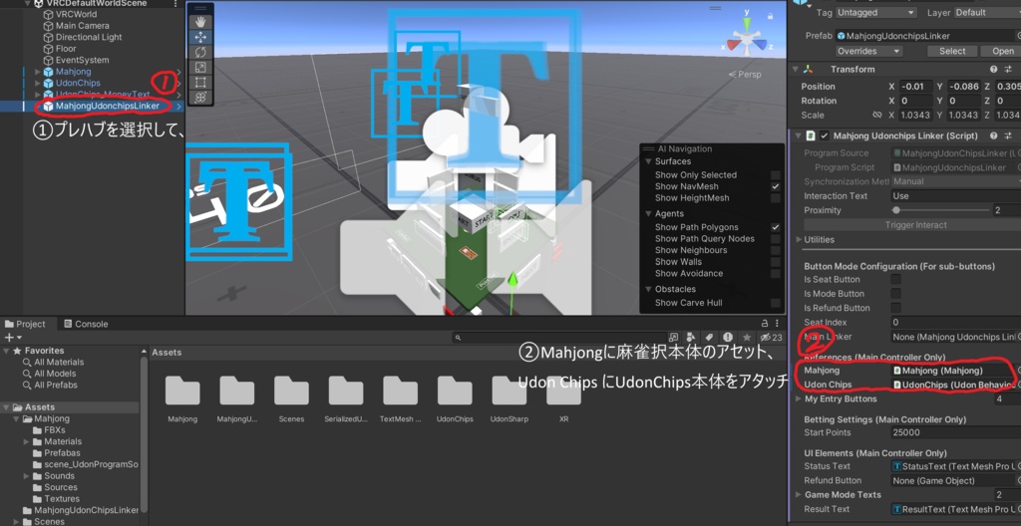The width and height of the screenshot is (1021, 526).
Task: Click the Persp projection label
Action: pos(745,74)
